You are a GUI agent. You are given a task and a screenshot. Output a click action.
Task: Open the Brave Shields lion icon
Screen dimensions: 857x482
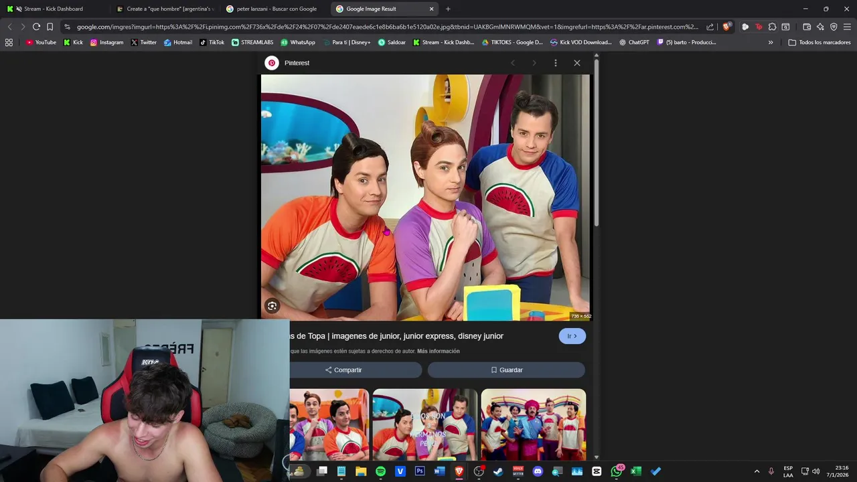[726, 27]
